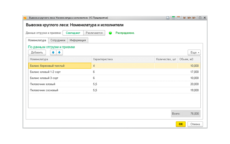
Task: Move row up with blue arrow
Action: tap(53, 53)
